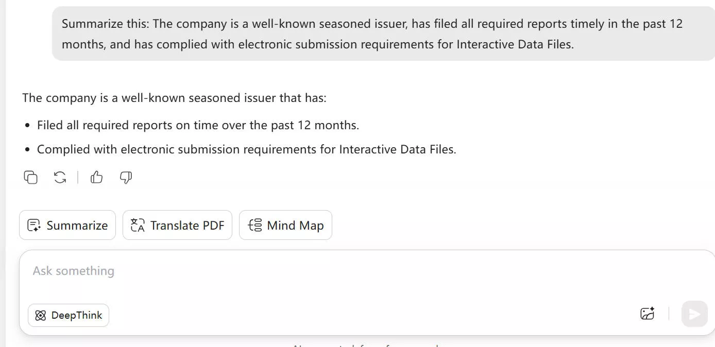The image size is (715, 347).
Task: Enable DeepThink mode
Action: (68, 315)
